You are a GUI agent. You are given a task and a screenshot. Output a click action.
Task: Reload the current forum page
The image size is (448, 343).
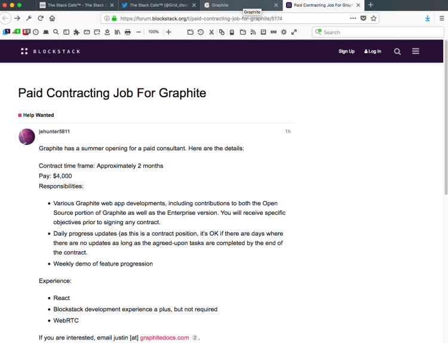pyautogui.click(x=41, y=18)
